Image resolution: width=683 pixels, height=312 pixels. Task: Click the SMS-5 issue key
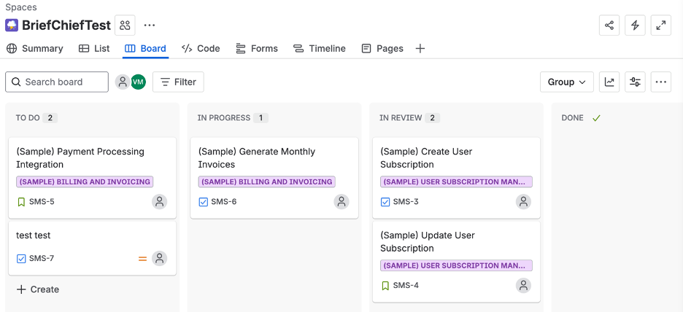pyautogui.click(x=42, y=202)
